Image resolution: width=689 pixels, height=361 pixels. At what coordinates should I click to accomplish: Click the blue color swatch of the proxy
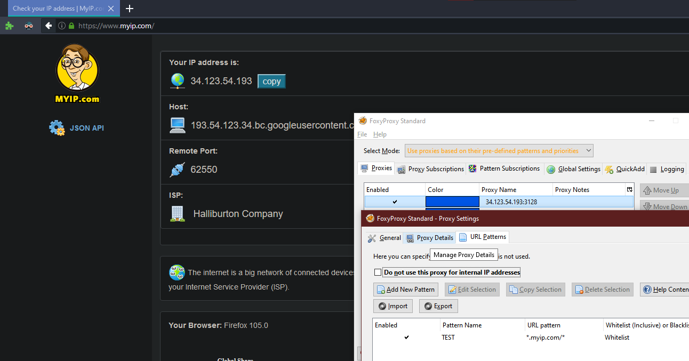[x=452, y=202]
